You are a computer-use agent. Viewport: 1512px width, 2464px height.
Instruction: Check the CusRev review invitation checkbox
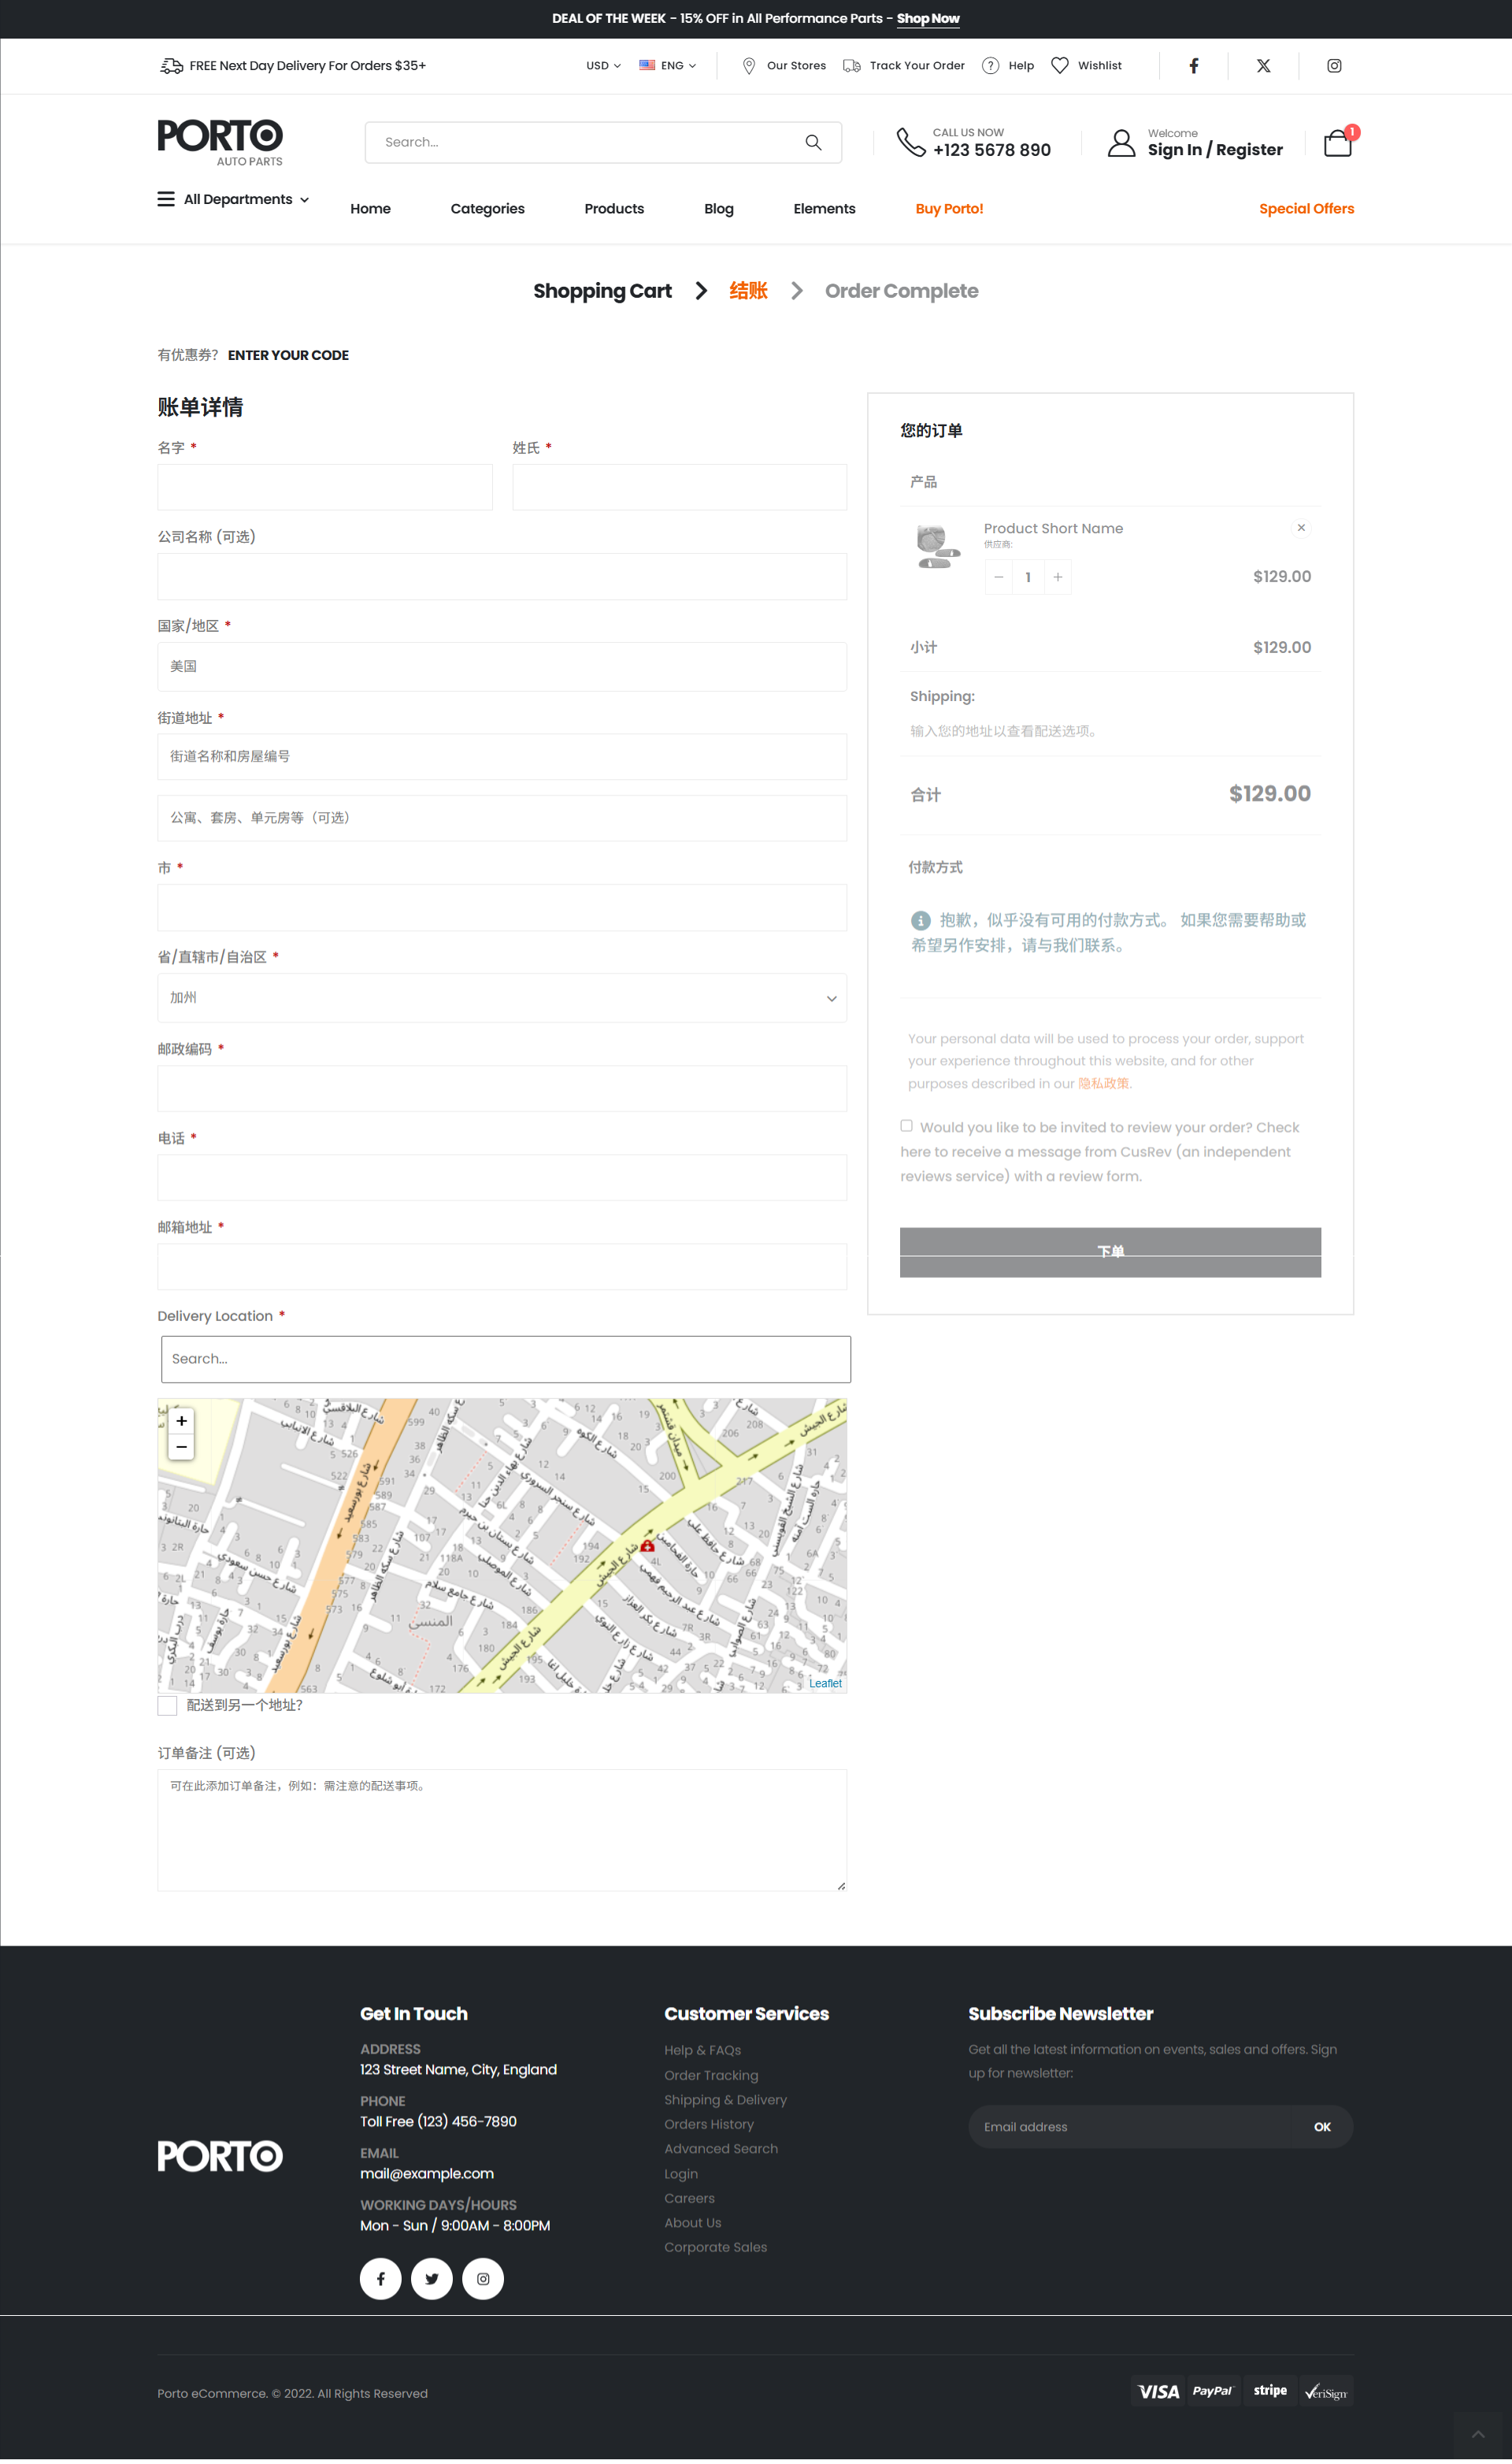point(906,1126)
